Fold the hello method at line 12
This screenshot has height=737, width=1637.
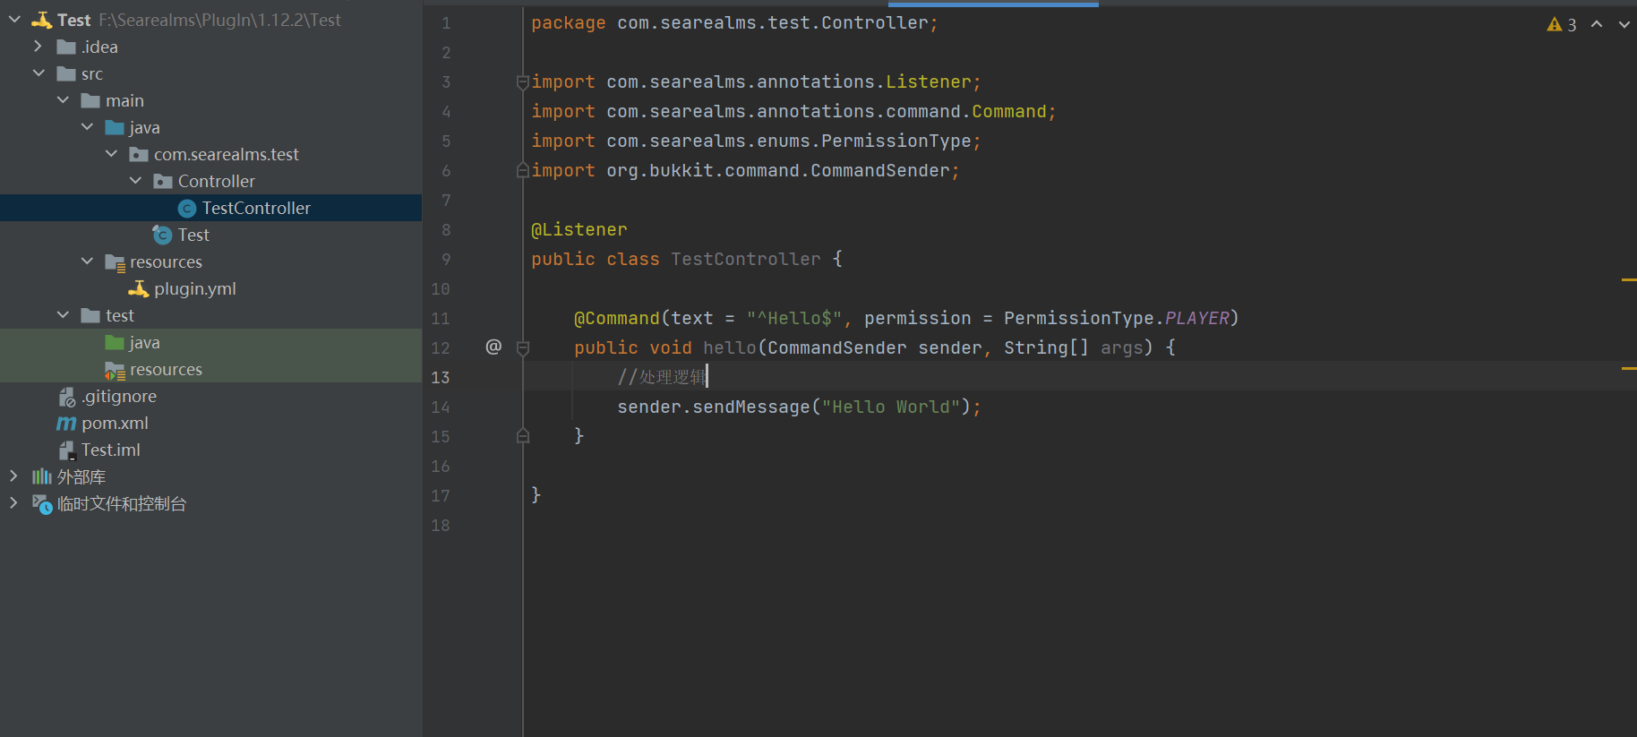pyautogui.click(x=523, y=347)
